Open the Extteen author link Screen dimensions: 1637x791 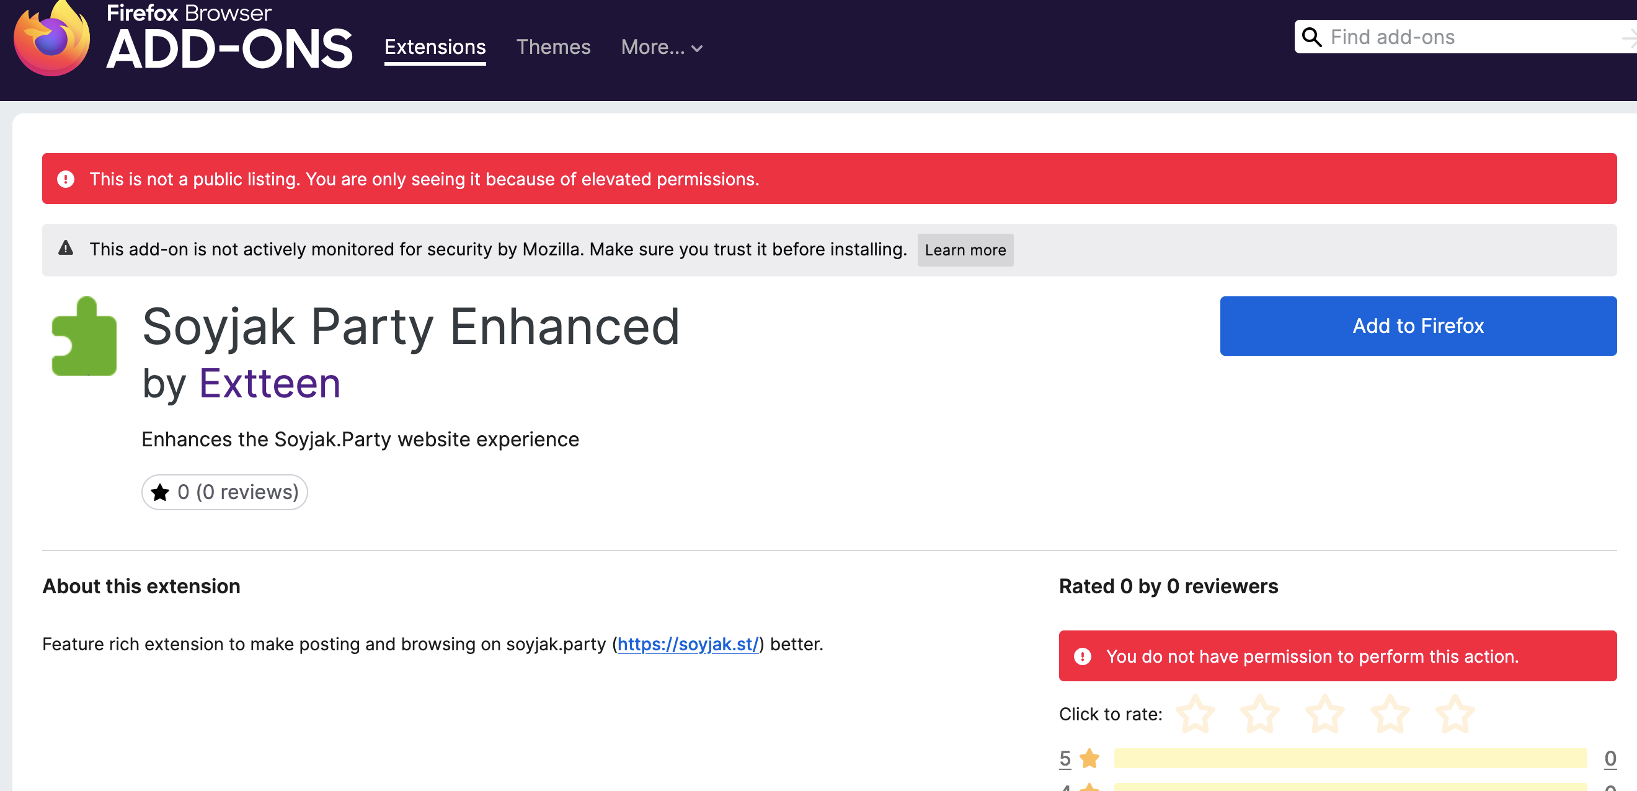(270, 384)
